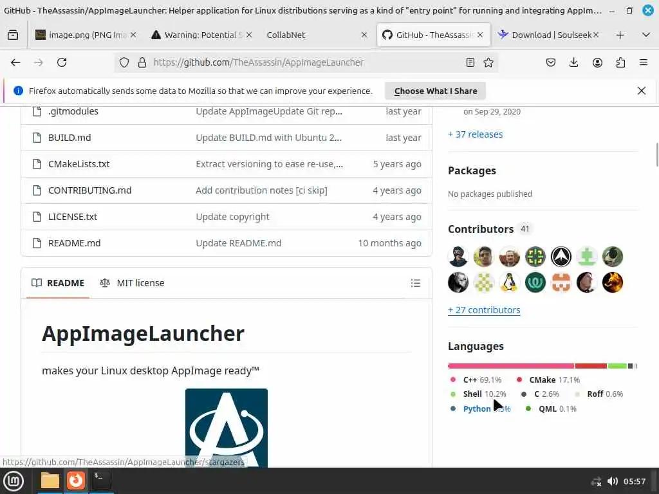
Task: Close the Soulseek download tab
Action: pos(595,35)
